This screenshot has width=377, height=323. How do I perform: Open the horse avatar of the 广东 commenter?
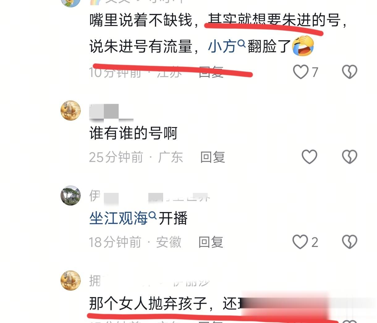71,110
